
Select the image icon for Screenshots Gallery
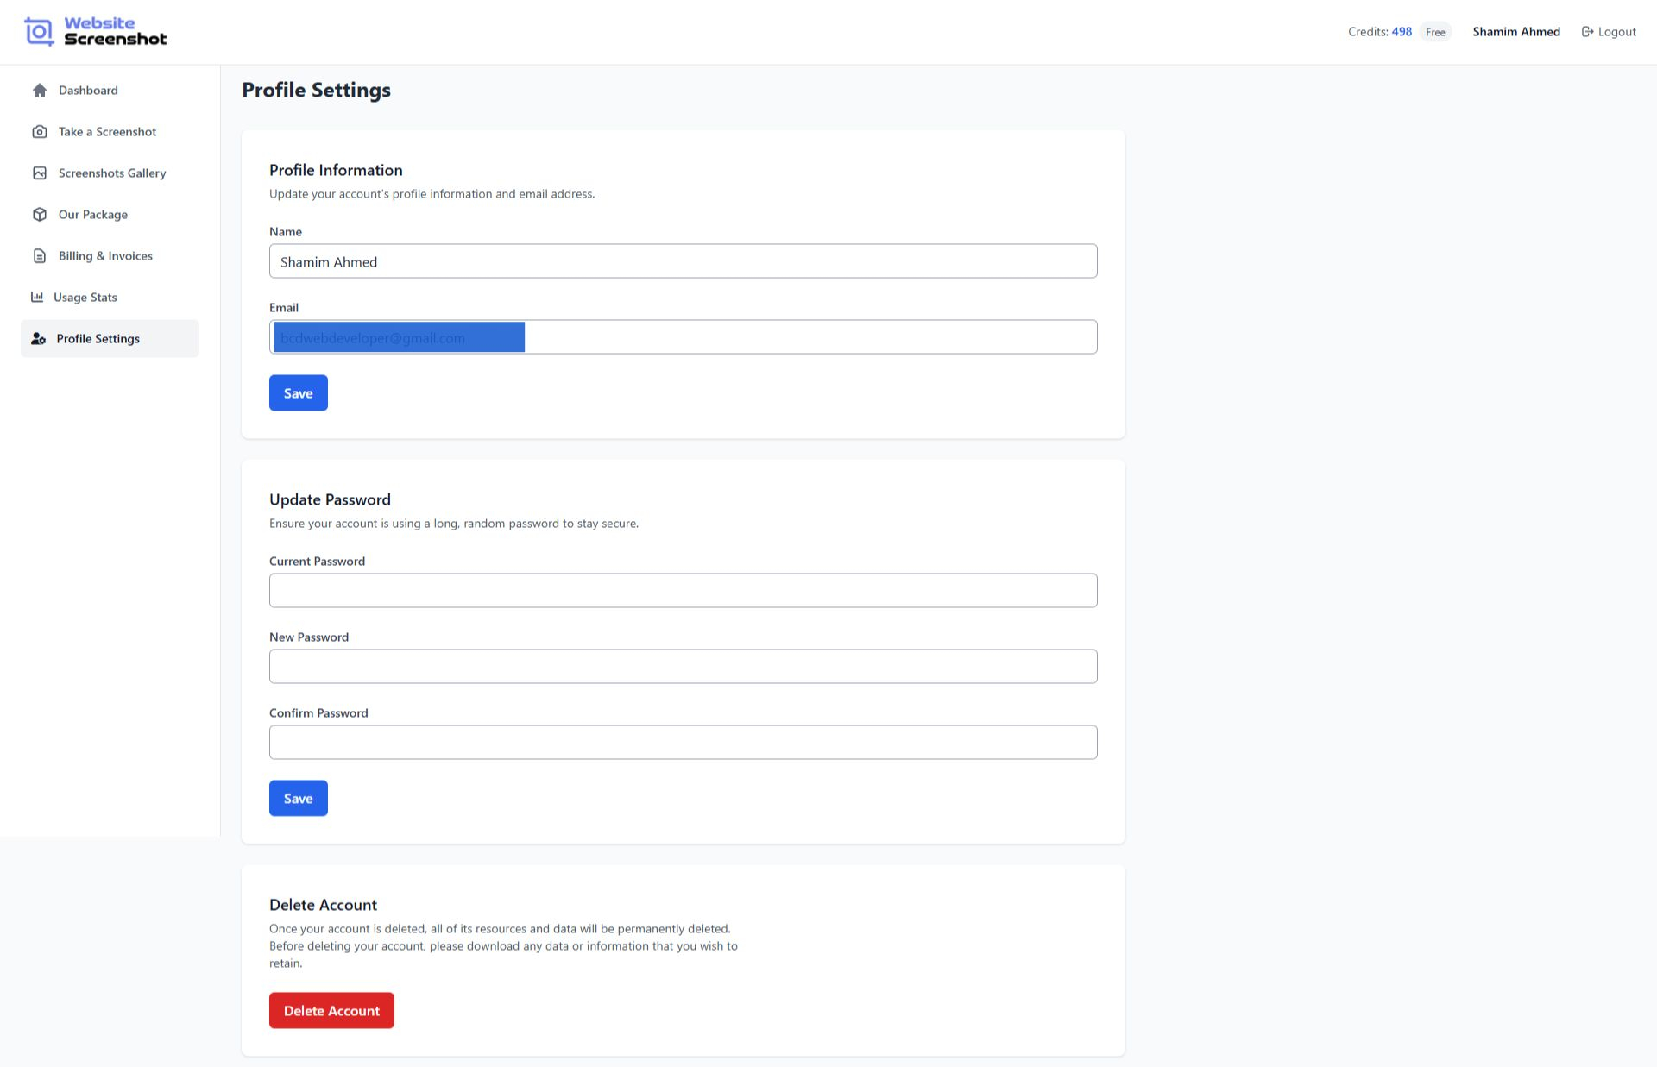click(x=39, y=173)
